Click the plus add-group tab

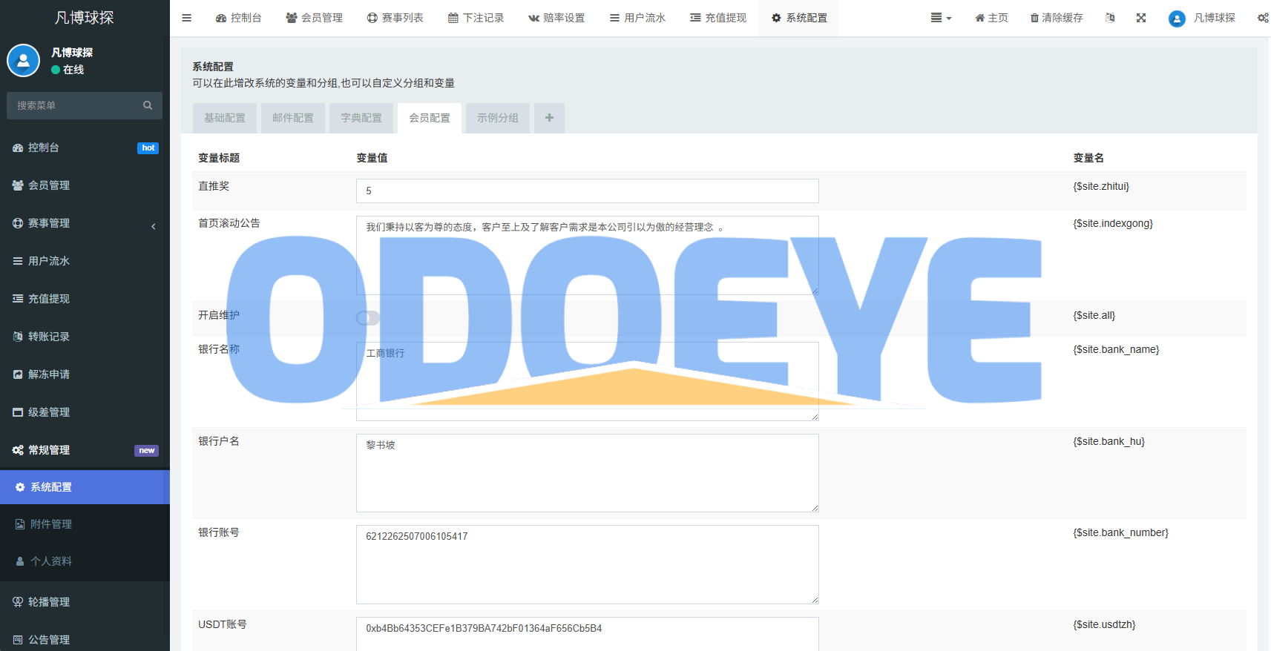(x=549, y=118)
